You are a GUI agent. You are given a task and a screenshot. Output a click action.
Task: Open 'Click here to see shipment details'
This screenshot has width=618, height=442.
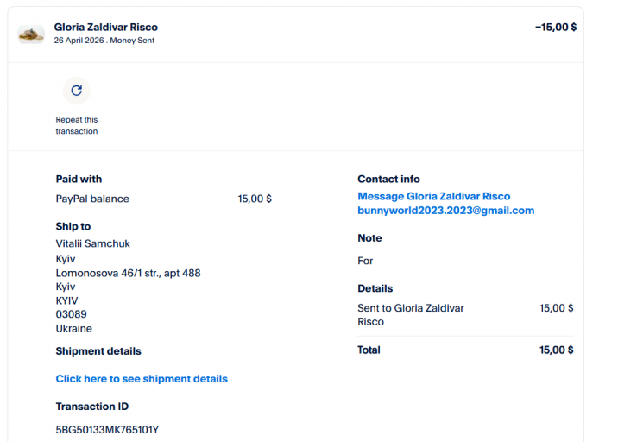click(x=142, y=379)
